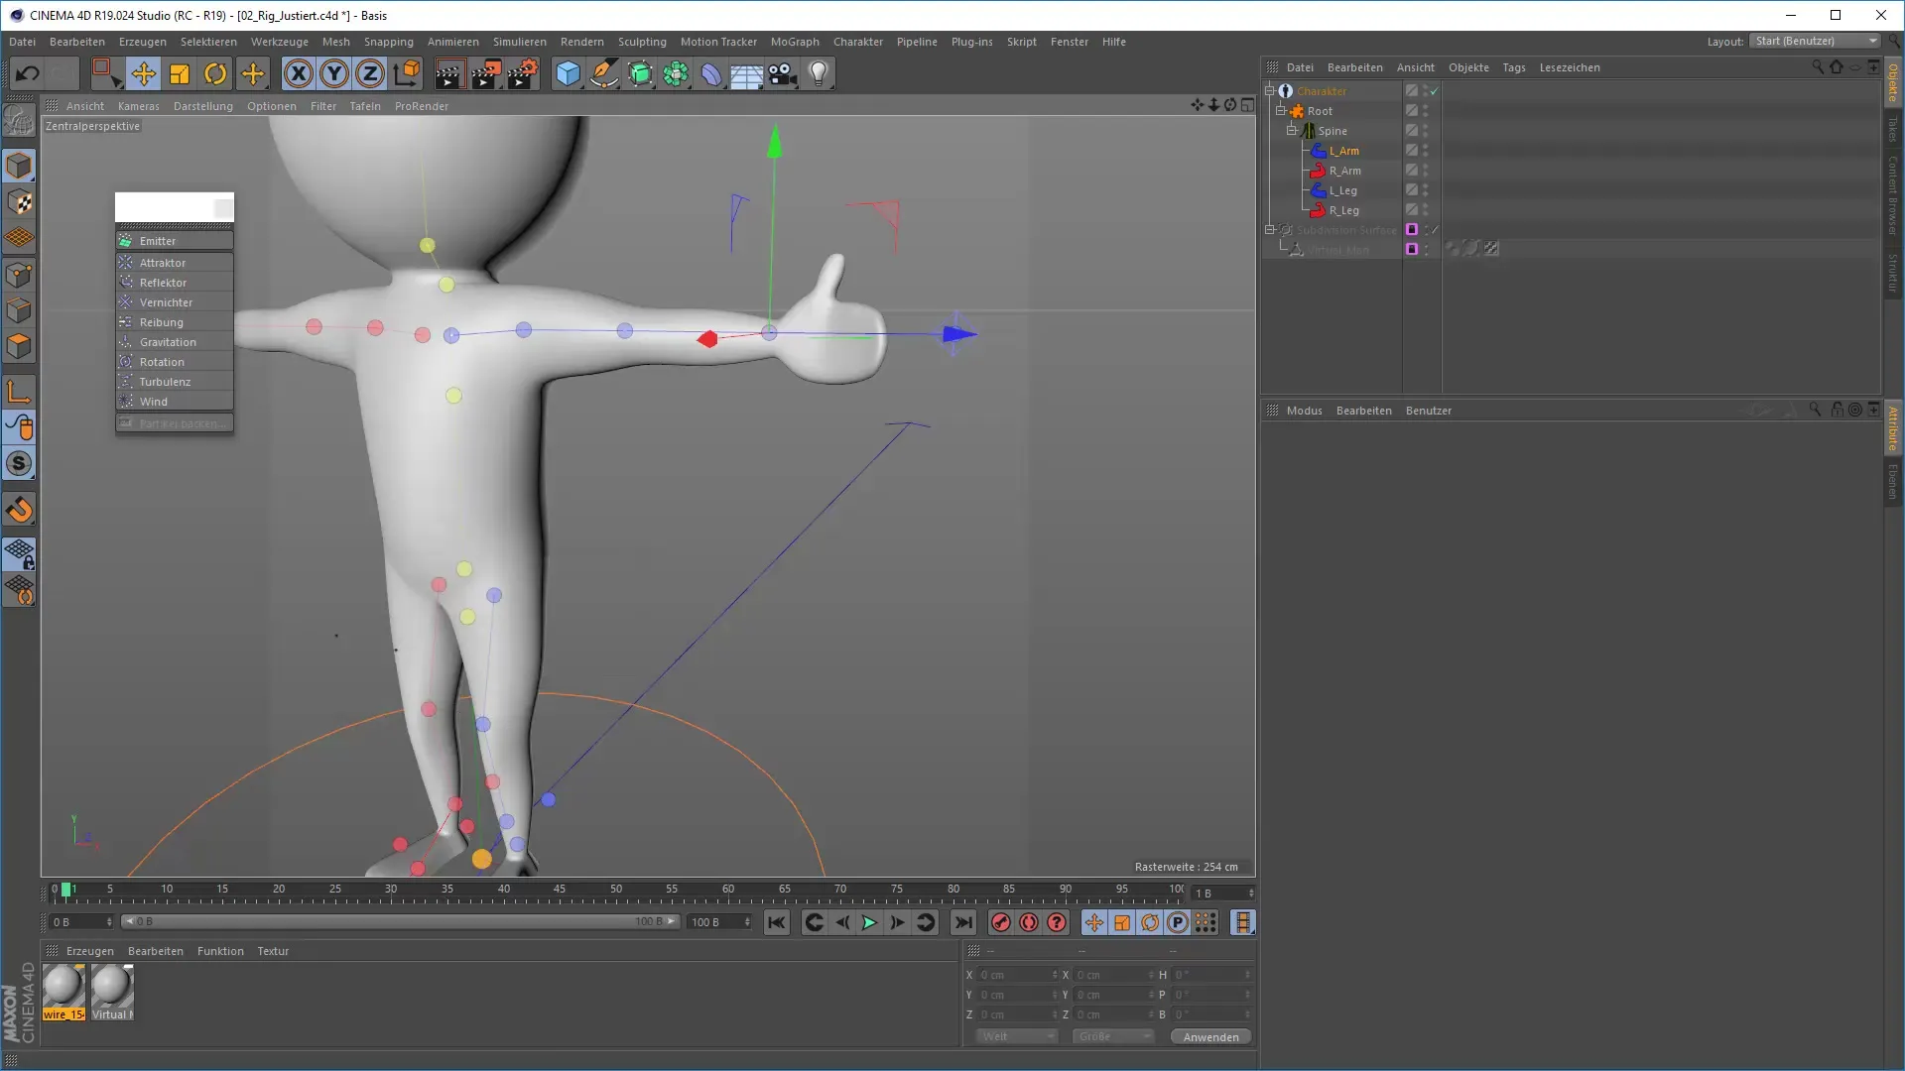Screen dimensions: 1905x1071
Task: Toggle visibility dots for Root
Action: pos(1426,110)
